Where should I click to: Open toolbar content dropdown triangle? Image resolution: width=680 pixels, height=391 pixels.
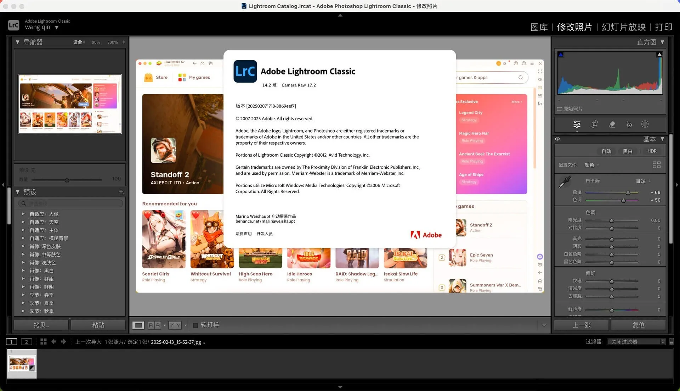(x=544, y=325)
